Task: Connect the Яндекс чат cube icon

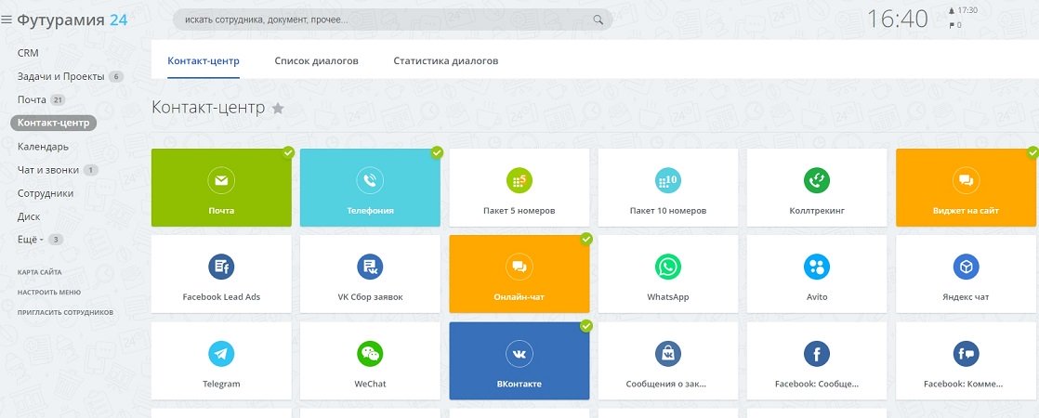Action: 966,267
